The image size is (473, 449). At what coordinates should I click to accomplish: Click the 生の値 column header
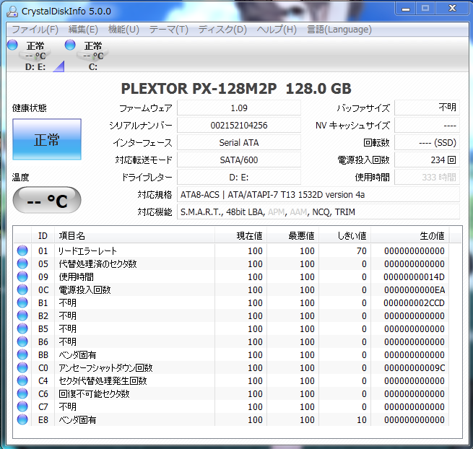pyautogui.click(x=410, y=235)
